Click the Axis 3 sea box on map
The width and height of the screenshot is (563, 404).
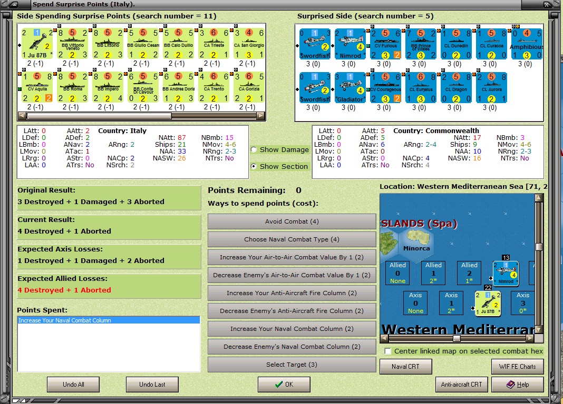[523, 303]
